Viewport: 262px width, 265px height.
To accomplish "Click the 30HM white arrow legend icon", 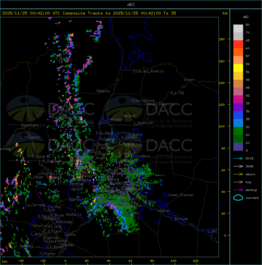I will (x=238, y=166).
